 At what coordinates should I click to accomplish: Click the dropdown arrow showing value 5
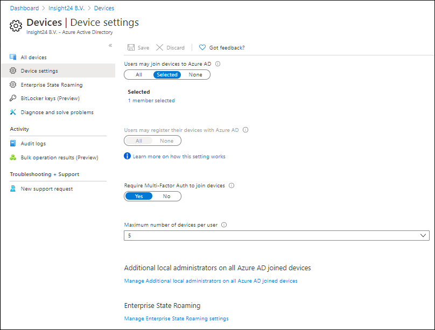[x=423, y=235]
